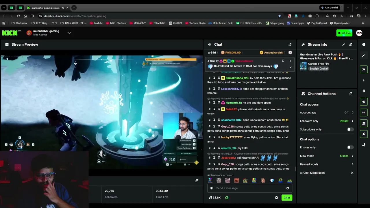Open YouTube Studio bookmark

(x=195, y=23)
